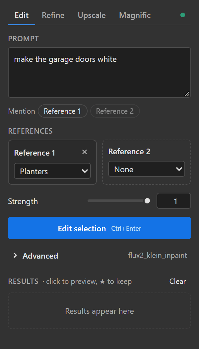Open the Magnific tab
Image resolution: width=199 pixels, height=349 pixels.
tap(135, 15)
